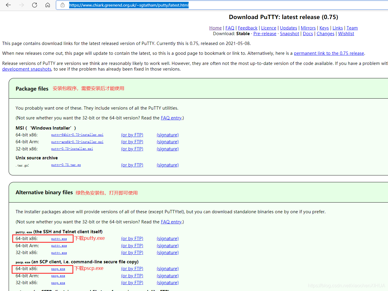Image resolution: width=388 pixels, height=291 pixels.
Task: Open the Licence link
Action: tap(269, 28)
